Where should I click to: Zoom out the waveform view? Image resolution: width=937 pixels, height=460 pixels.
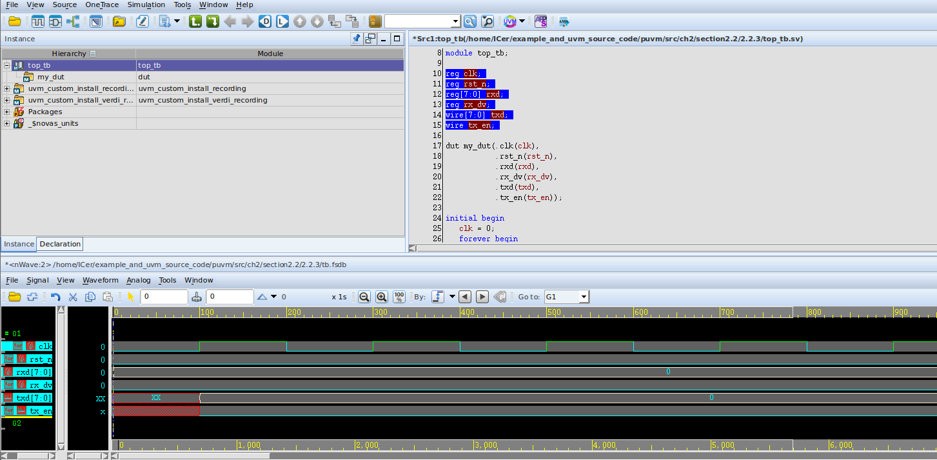coord(364,297)
